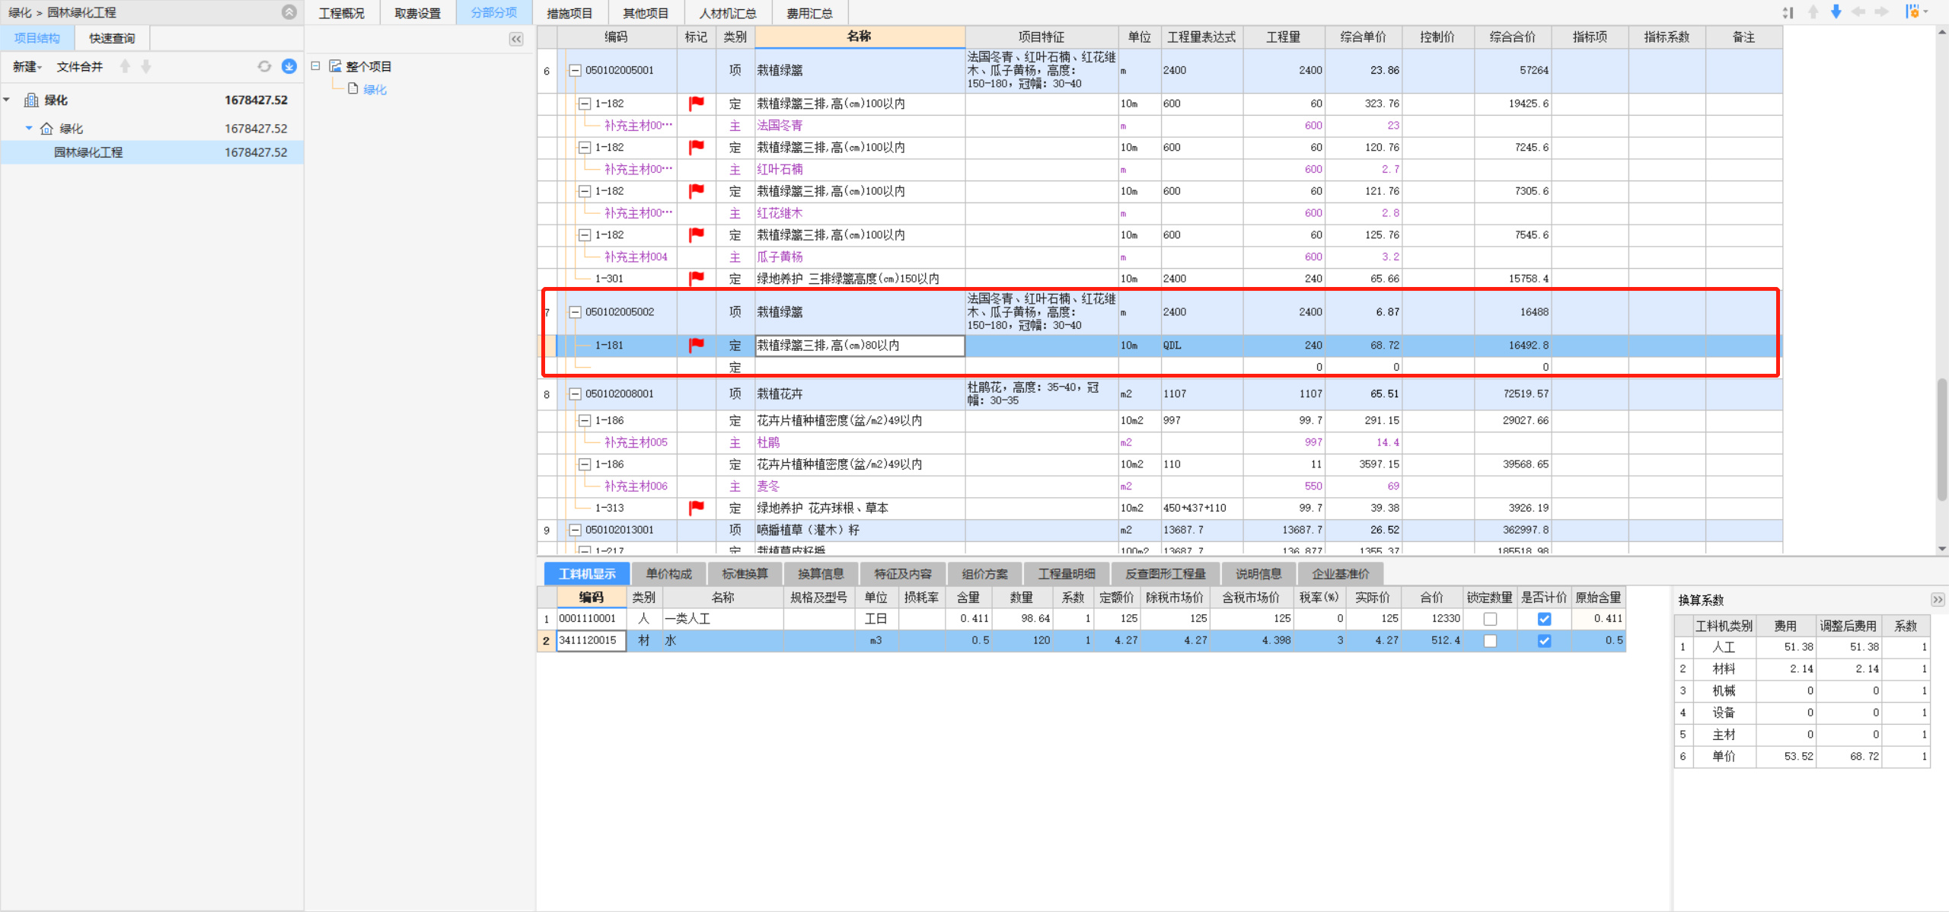Open the 单价构成 bottom tab
The image size is (1949, 912).
[669, 574]
